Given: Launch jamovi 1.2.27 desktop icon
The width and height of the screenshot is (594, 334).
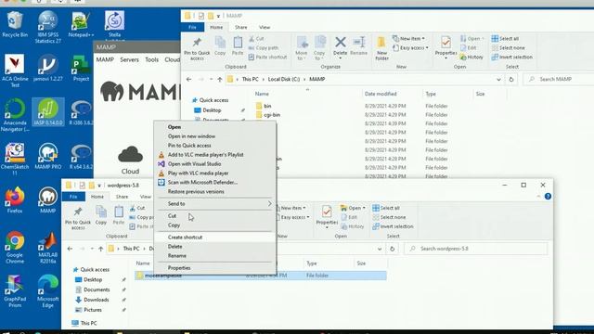Looking at the screenshot, I should coord(47,68).
